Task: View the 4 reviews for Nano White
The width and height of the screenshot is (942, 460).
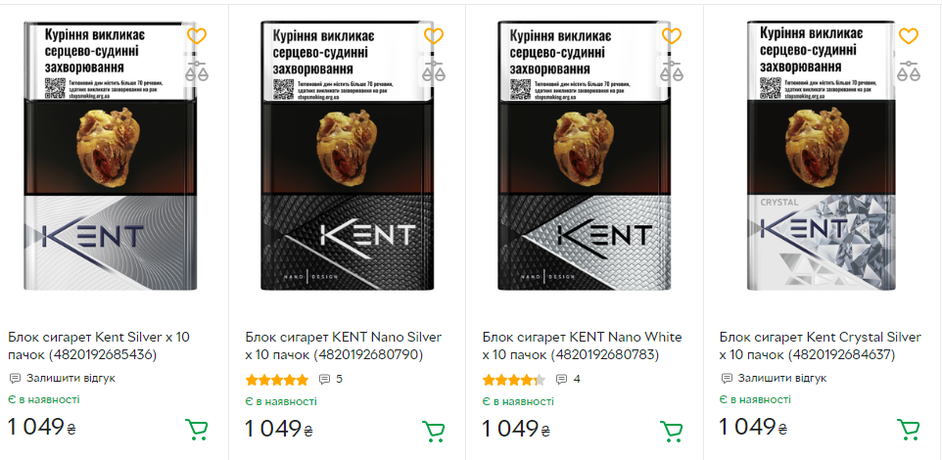Action: pyautogui.click(x=570, y=379)
